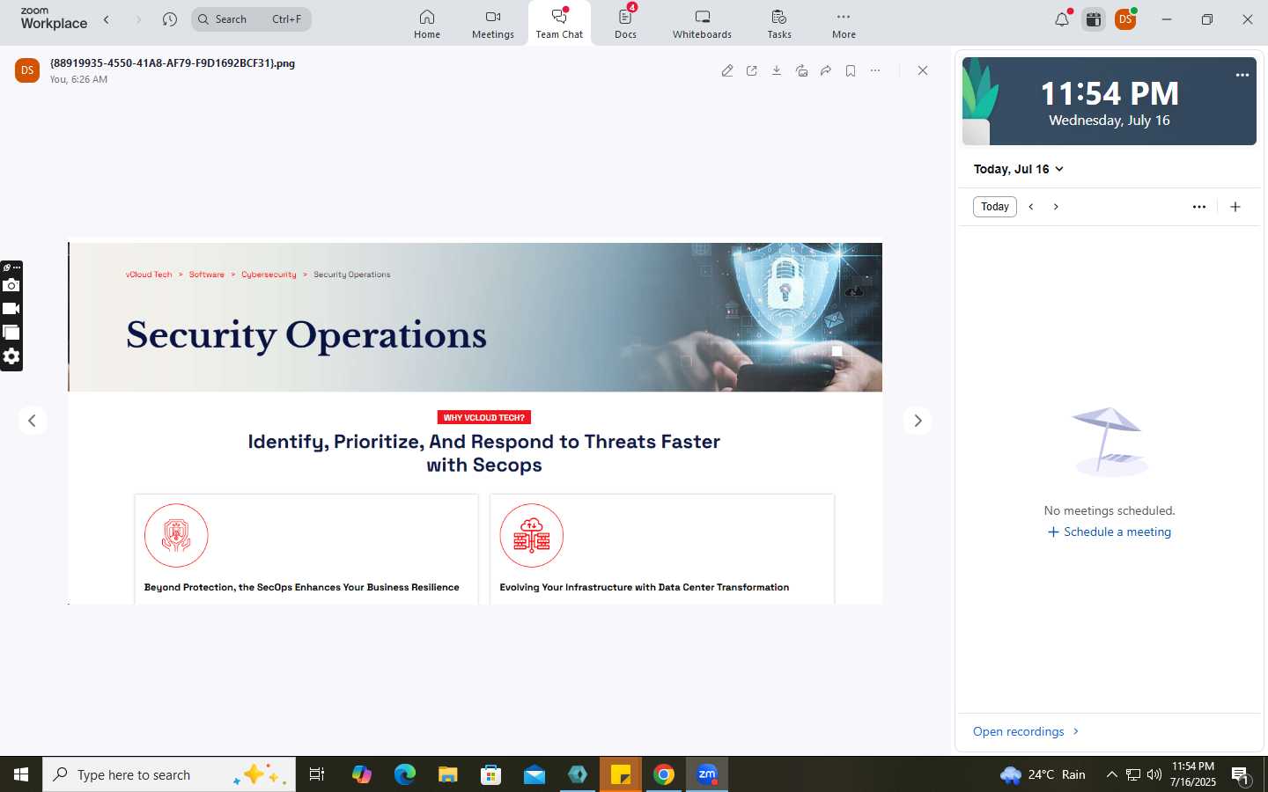Image resolution: width=1268 pixels, height=792 pixels.
Task: Click the rotate image icon
Action: (801, 70)
